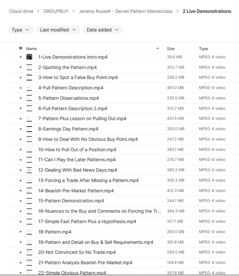Select file name 19-Pattern and Detail on Buy & Sell Requirements.mp4
Viewport: 239px width, 276px height.
[x=96, y=242]
